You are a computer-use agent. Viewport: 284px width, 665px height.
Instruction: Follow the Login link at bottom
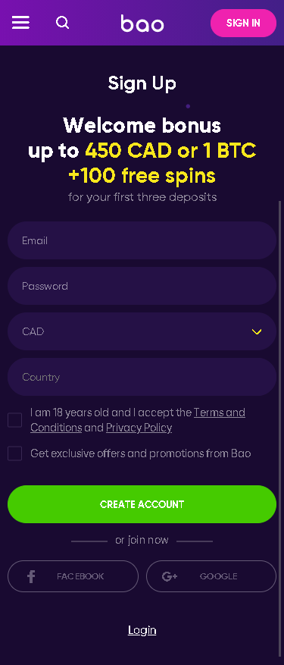[x=142, y=630]
